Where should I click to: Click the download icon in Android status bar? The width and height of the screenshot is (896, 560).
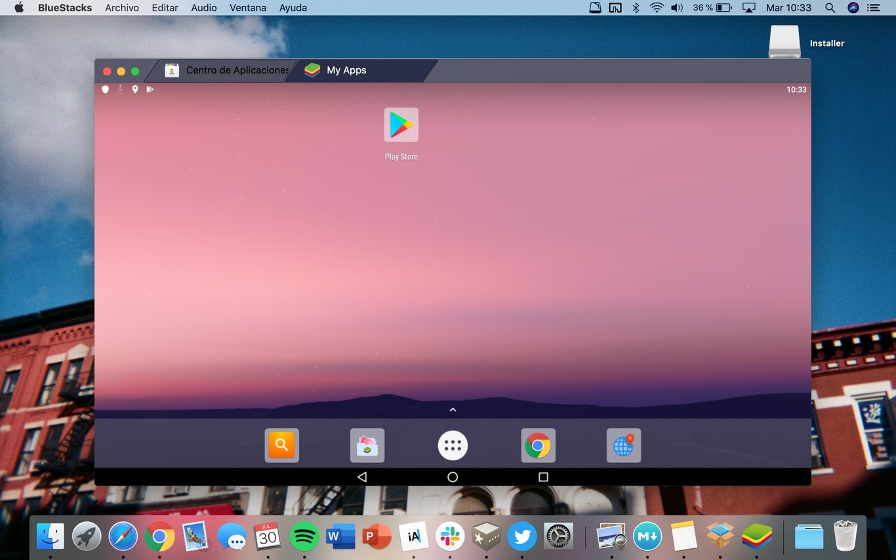tap(120, 89)
